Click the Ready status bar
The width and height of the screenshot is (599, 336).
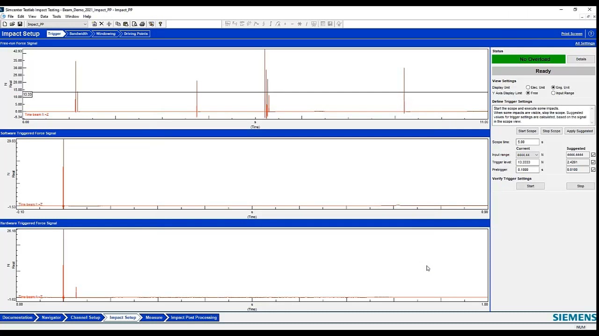[543, 71]
